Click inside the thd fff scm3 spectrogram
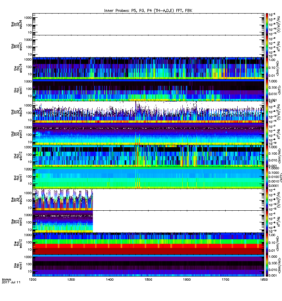This screenshot has height=301, width=282. [x=148, y=134]
